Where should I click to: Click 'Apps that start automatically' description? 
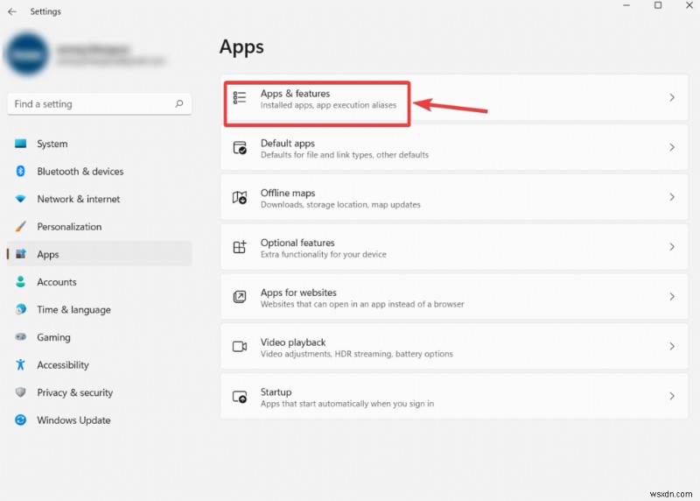pos(346,404)
